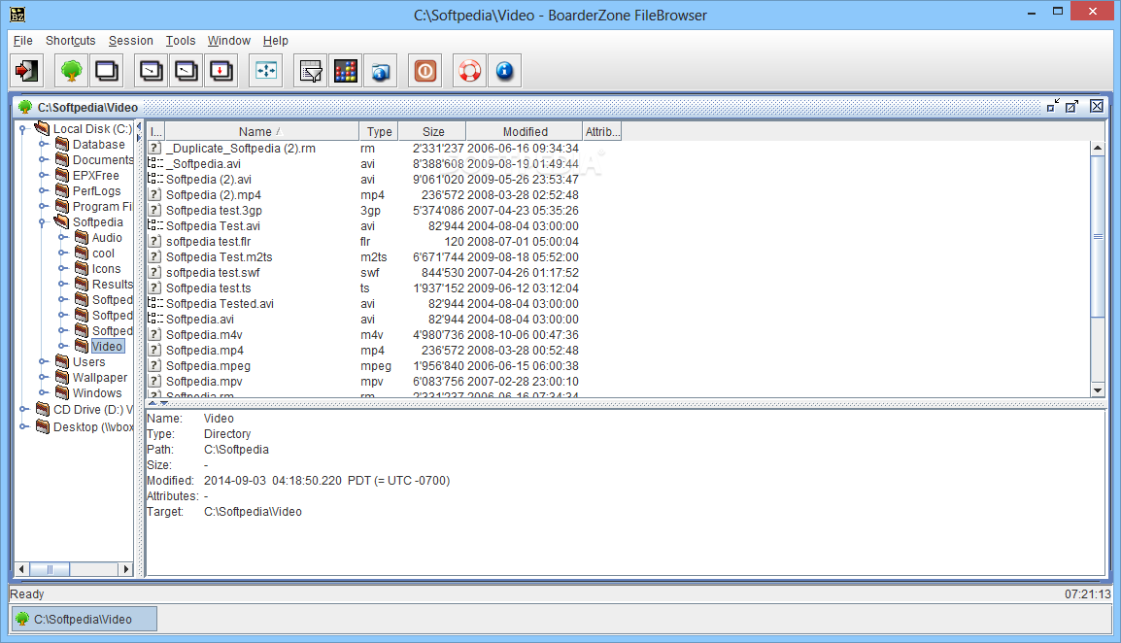Click the iconify button of internal browser frame

point(1052,107)
